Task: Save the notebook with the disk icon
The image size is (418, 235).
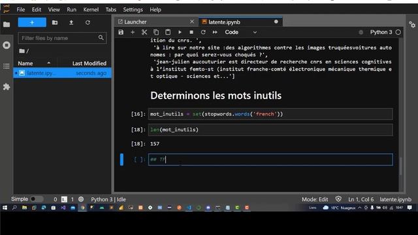Action: [x=121, y=32]
